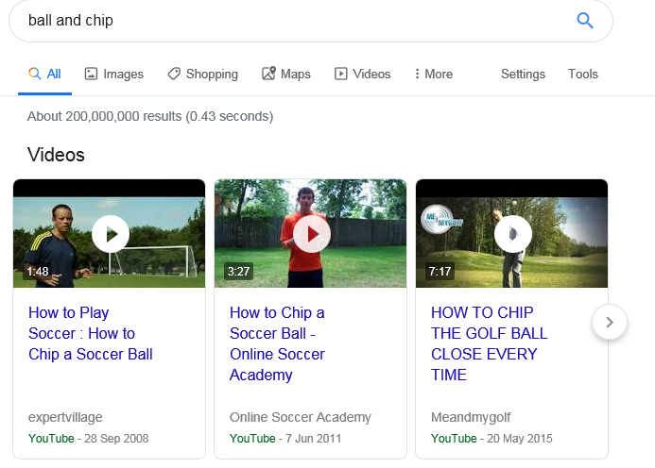
Task: Click the YouTube source dated 28 Sep 2008
Action: click(x=51, y=439)
